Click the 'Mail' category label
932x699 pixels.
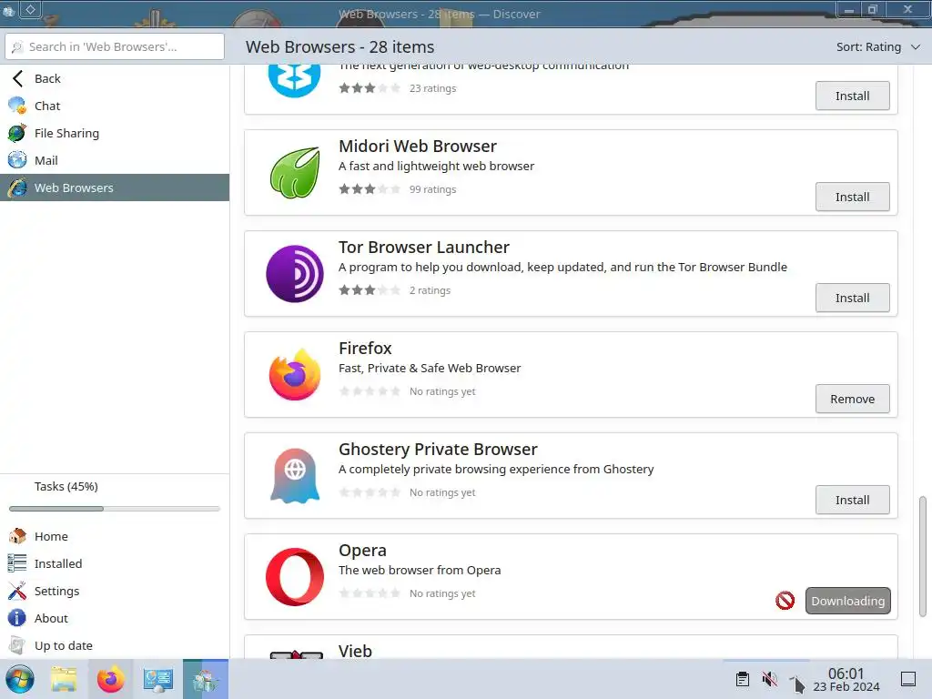(x=46, y=160)
